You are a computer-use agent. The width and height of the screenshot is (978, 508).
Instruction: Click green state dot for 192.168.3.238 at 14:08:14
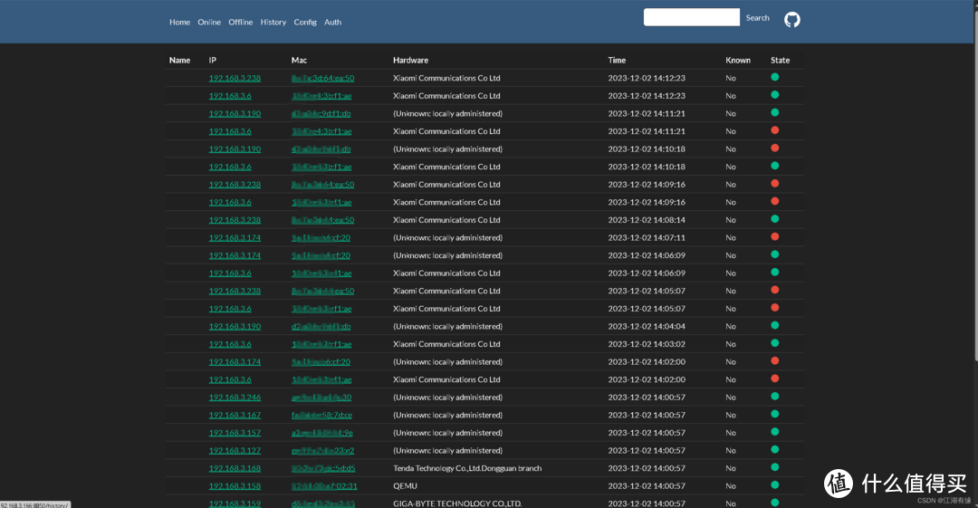(774, 219)
